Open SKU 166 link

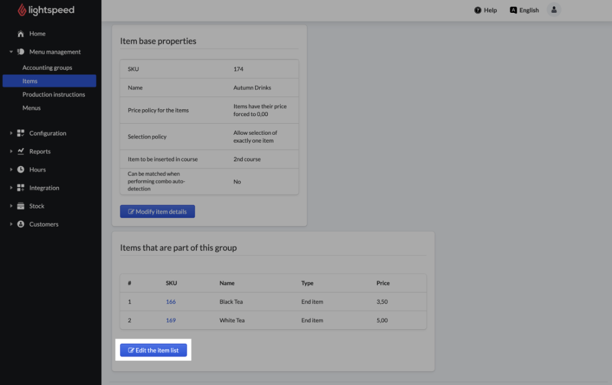171,302
